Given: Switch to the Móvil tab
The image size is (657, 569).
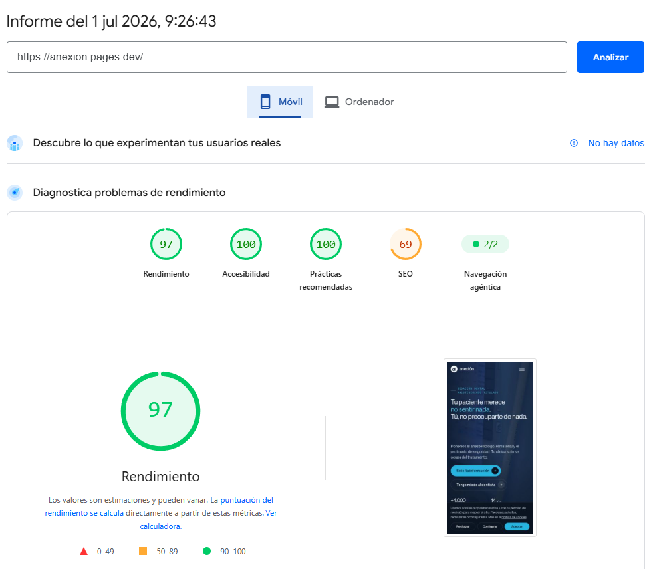Looking at the screenshot, I should (x=280, y=102).
